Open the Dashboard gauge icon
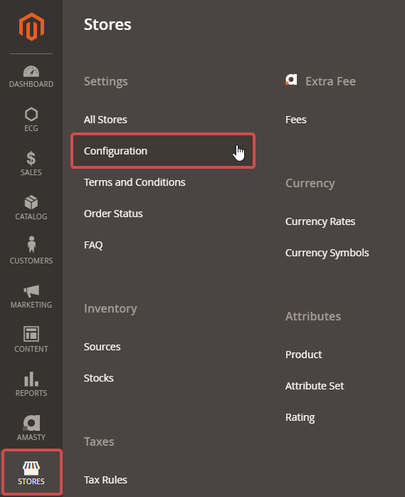Viewport: 405px width, 497px height. 31,71
